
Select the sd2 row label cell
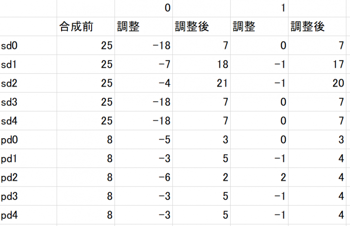click(28, 83)
